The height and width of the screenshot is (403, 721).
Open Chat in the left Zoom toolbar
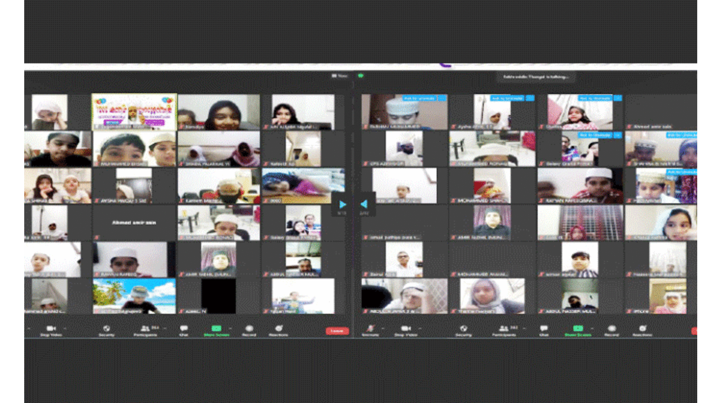click(x=184, y=329)
